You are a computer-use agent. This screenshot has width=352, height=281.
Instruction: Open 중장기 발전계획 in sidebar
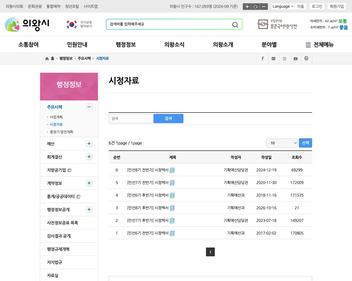(61, 132)
